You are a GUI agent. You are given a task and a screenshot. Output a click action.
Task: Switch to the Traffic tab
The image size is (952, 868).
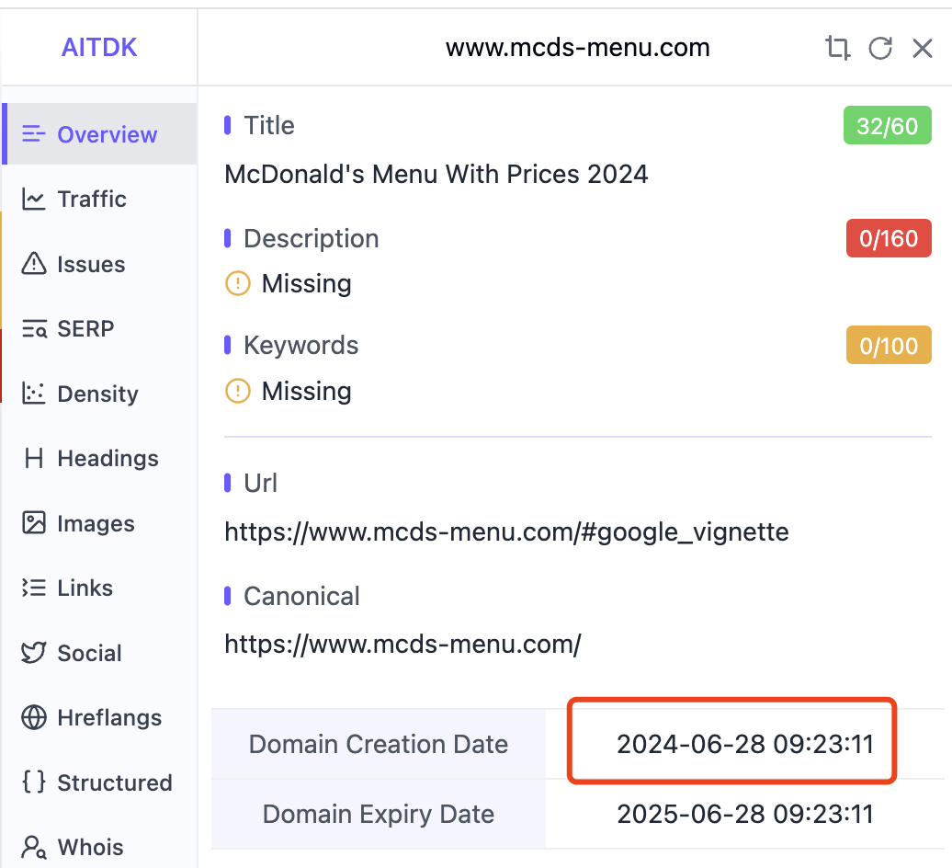pyautogui.click(x=100, y=200)
